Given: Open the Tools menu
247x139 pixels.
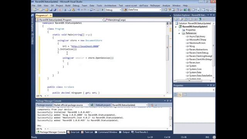Looking at the screenshot, I should pos(99,5).
